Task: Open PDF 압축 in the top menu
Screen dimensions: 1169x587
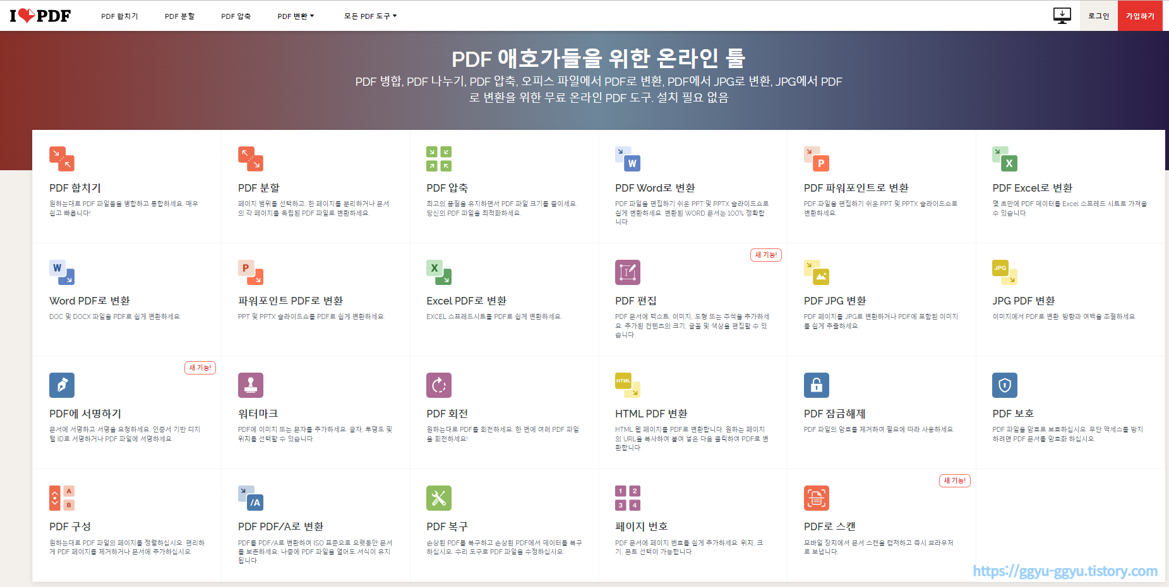Action: click(x=236, y=16)
